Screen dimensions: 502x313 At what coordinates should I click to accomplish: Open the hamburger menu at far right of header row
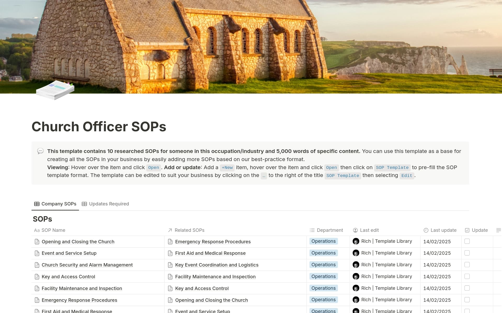click(x=498, y=230)
